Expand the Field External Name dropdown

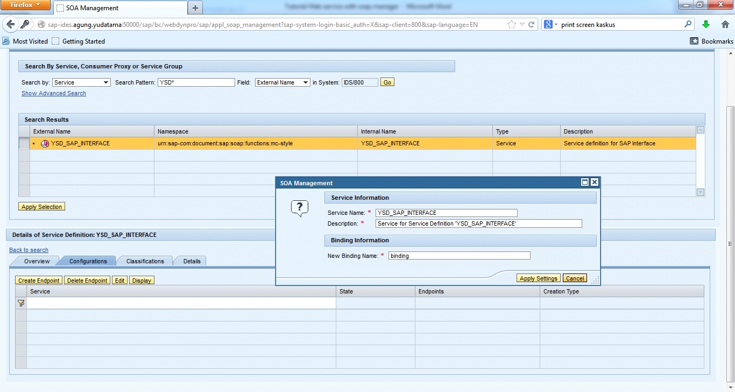tap(282, 82)
